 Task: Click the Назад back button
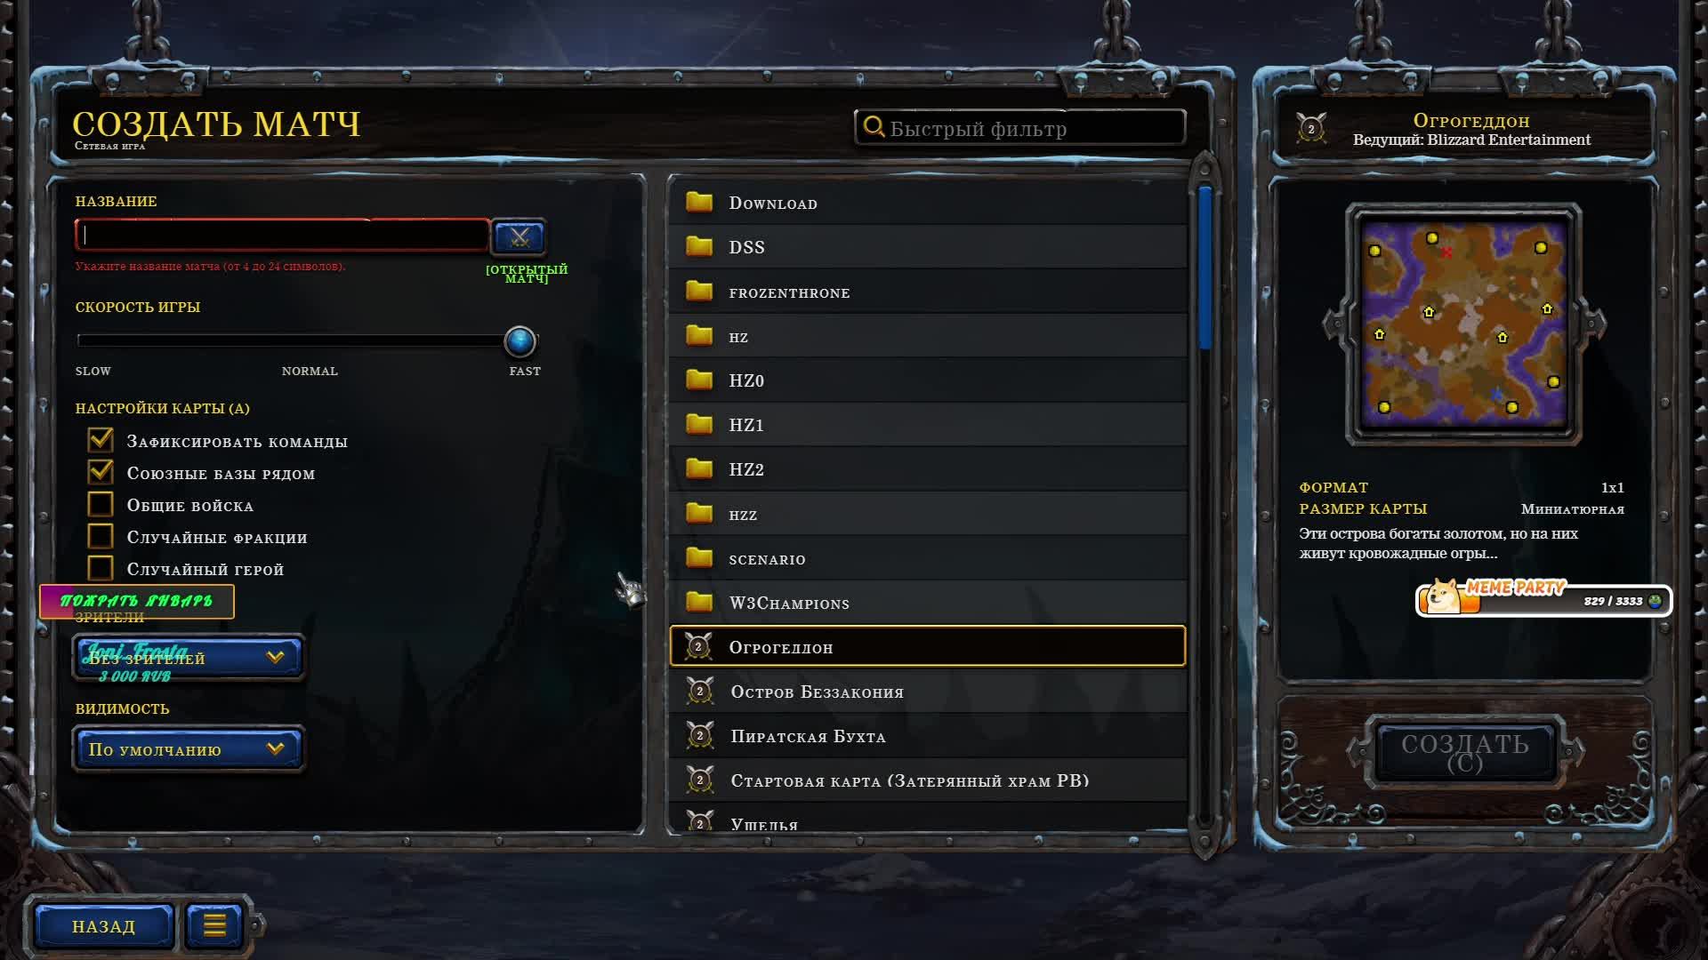104,926
